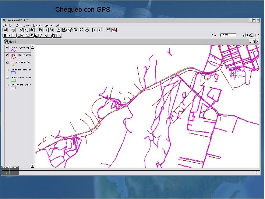Select the Select Feature tool
Viewport: 265px width, 199px height.
[x=18, y=35]
